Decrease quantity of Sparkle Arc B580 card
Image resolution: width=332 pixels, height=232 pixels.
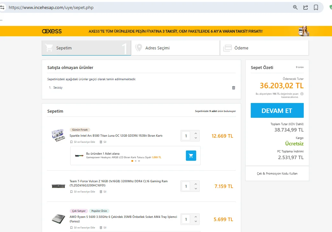pos(196,138)
